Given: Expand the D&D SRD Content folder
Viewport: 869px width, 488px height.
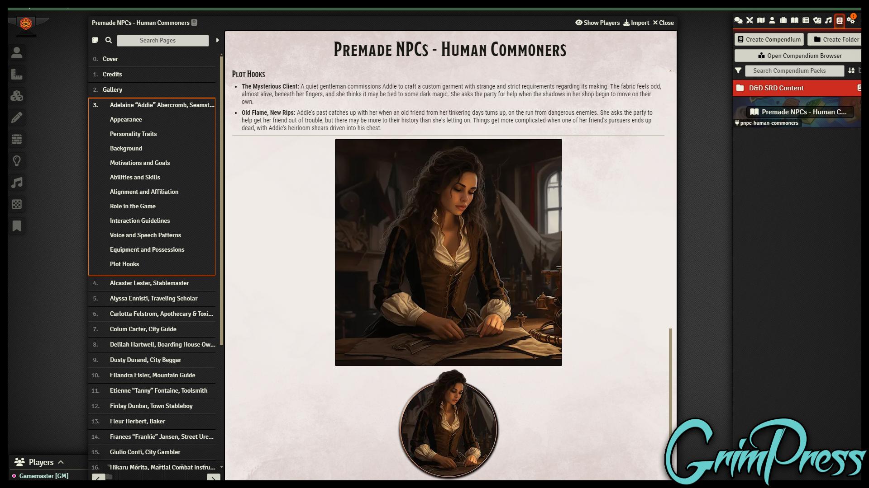Looking at the screenshot, I should coord(776,88).
